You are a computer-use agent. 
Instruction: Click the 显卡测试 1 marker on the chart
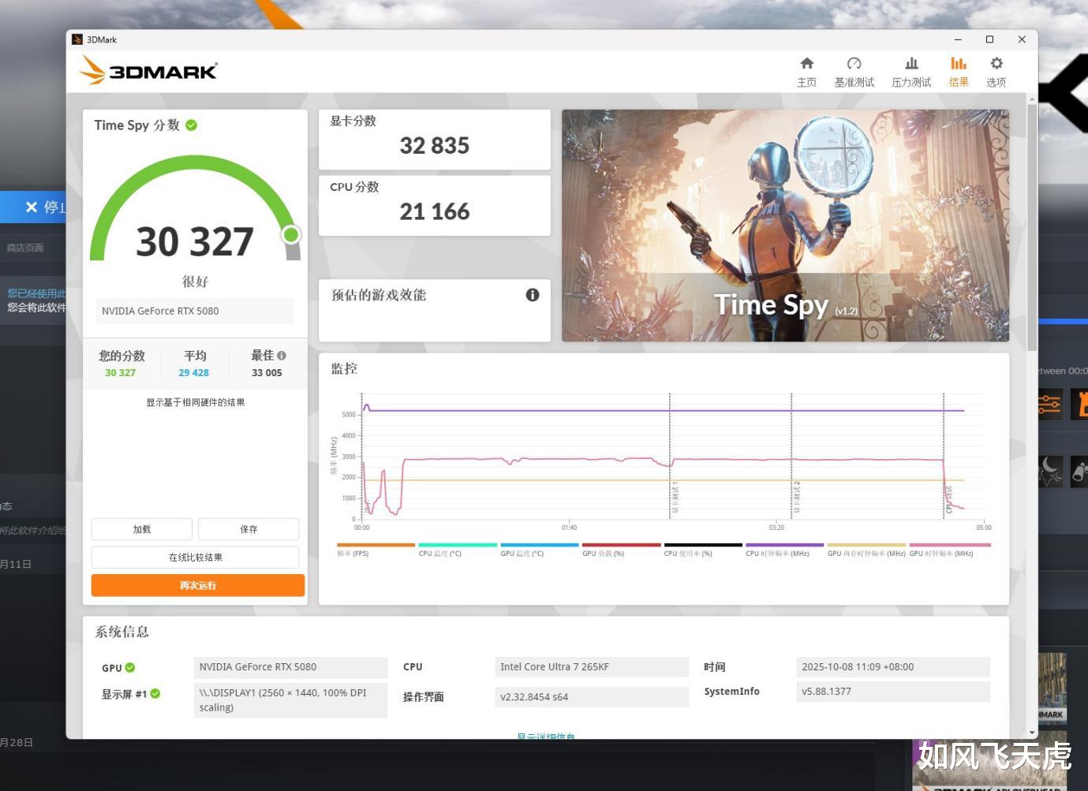coord(675,498)
